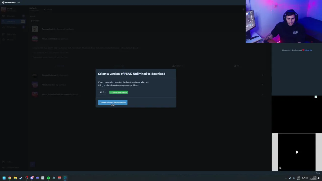Click the Steam tray icon
Screen dimensions: 322x181
[290, 178]
